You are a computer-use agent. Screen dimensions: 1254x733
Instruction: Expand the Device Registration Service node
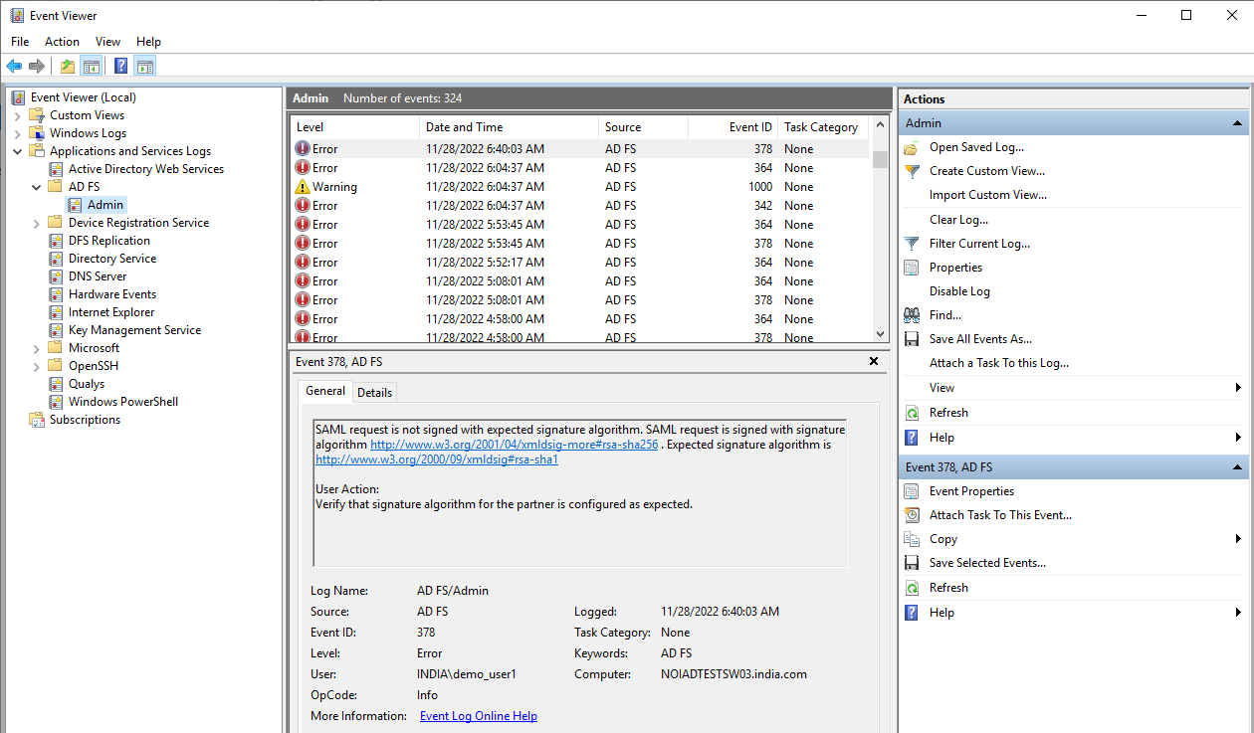point(37,223)
